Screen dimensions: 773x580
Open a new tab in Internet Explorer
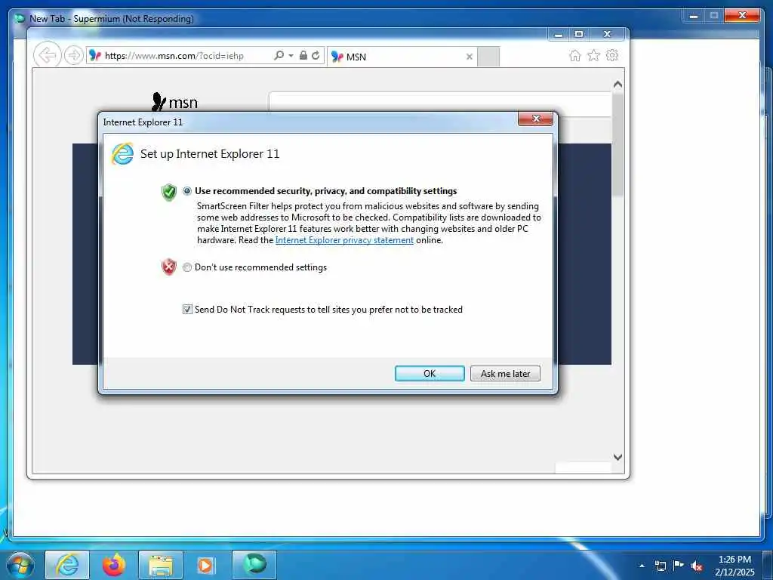(x=488, y=57)
